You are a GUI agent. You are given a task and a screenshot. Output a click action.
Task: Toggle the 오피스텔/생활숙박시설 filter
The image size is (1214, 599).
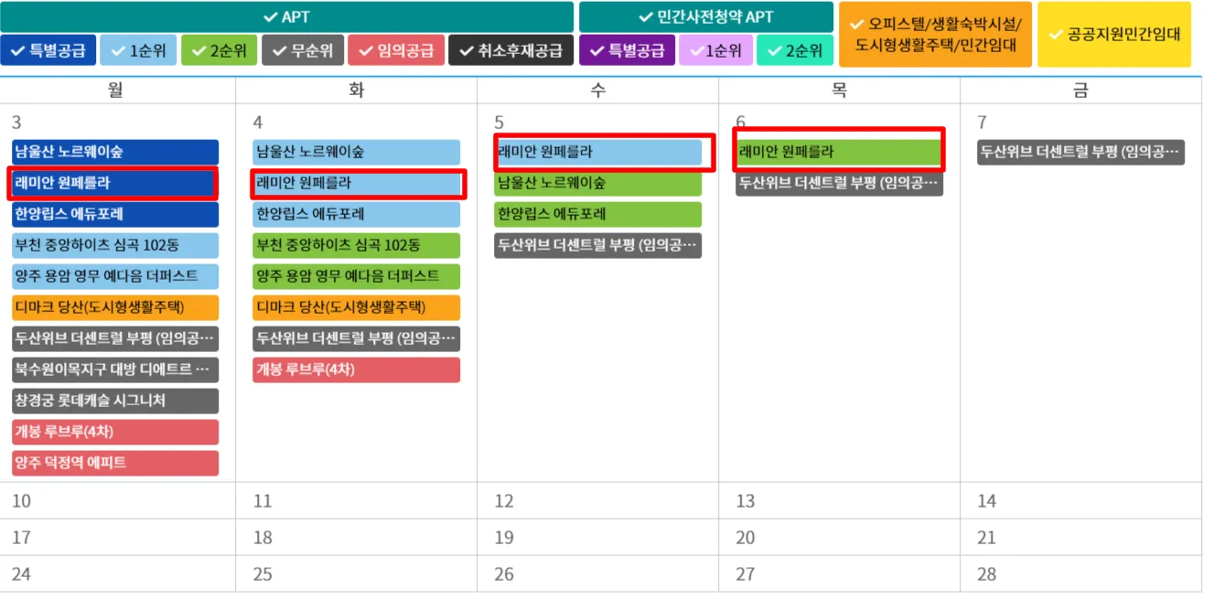(x=935, y=34)
